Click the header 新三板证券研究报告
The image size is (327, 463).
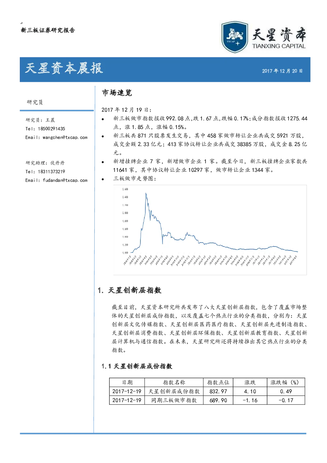[x=48, y=30]
